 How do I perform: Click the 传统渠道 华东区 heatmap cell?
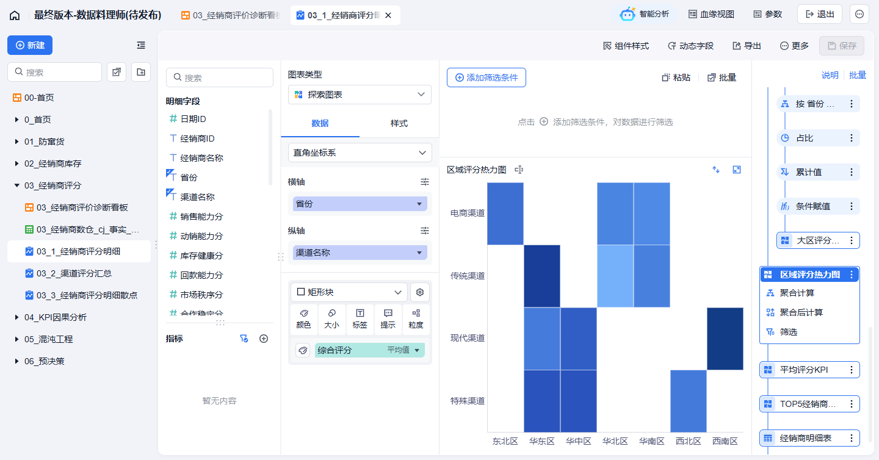click(x=542, y=276)
